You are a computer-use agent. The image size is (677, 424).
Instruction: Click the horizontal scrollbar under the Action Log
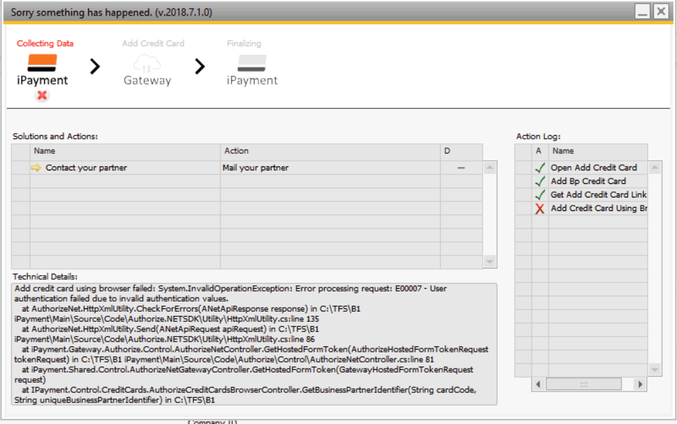tap(585, 383)
